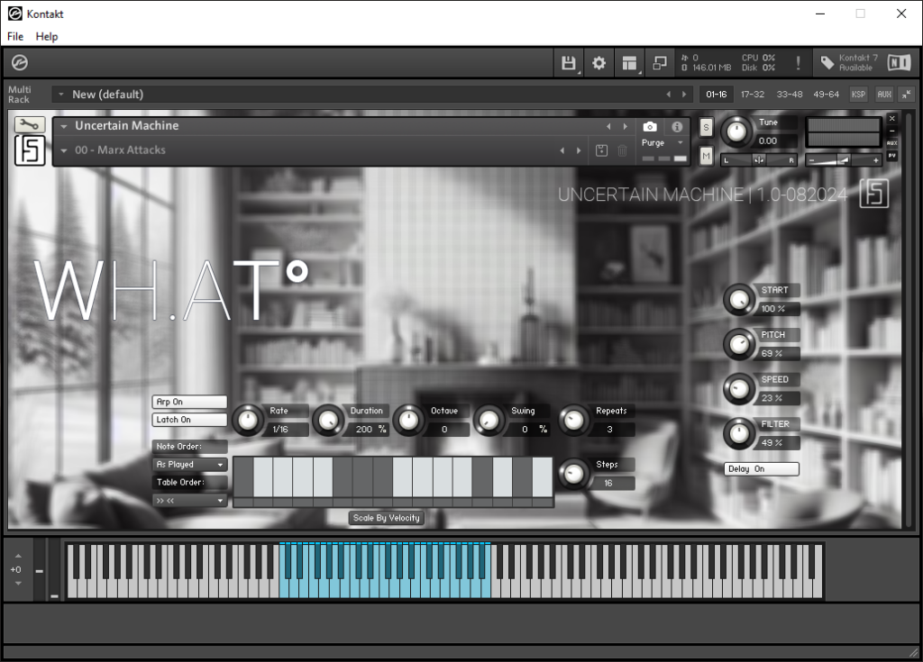Click the Swing knob
Screen dimensions: 923x662
(489, 420)
